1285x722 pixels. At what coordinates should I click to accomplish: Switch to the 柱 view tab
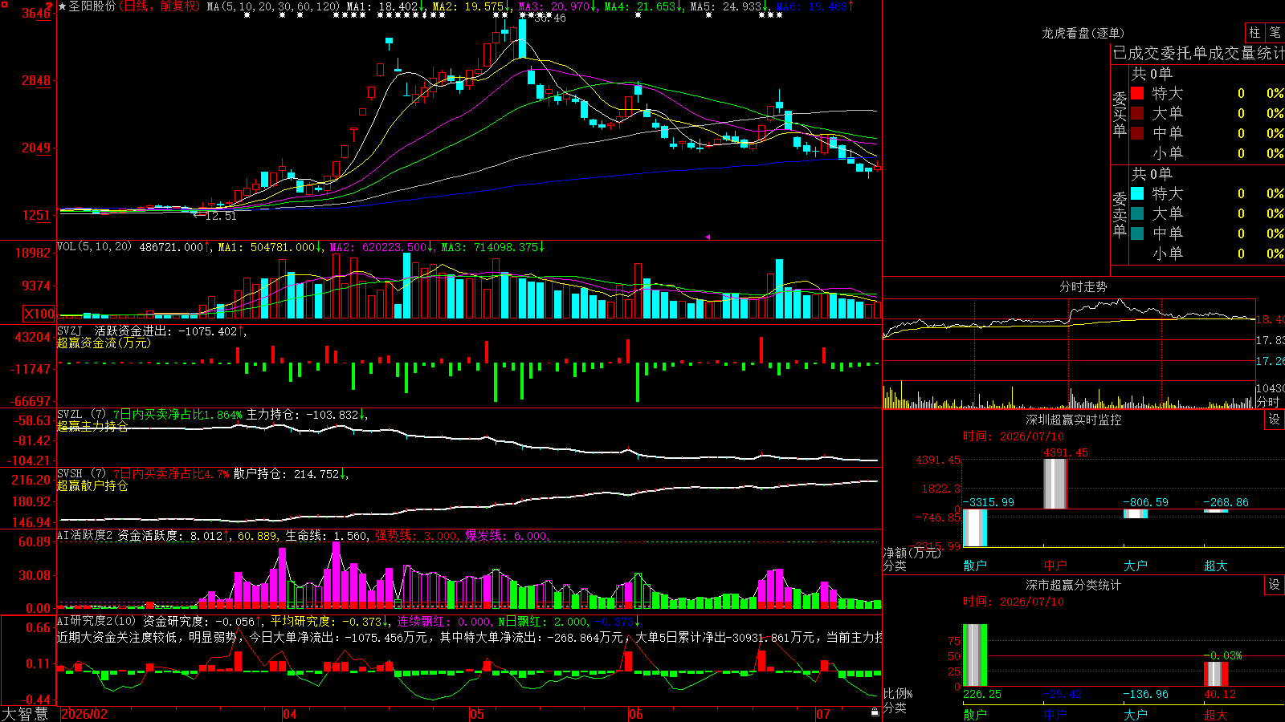(1254, 32)
